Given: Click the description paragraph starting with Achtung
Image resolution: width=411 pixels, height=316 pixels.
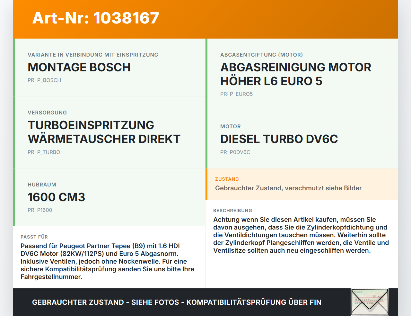Looking at the screenshot, I should click(x=301, y=235).
